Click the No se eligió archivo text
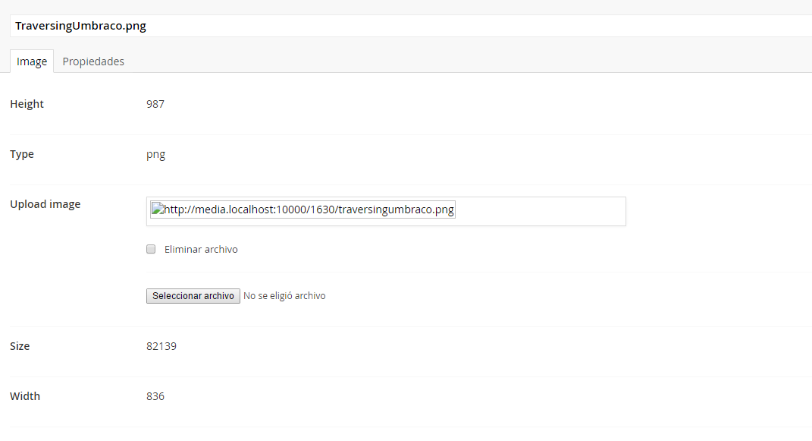 pos(284,296)
